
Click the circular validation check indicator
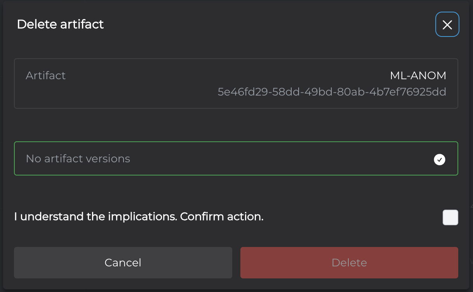pos(440,159)
